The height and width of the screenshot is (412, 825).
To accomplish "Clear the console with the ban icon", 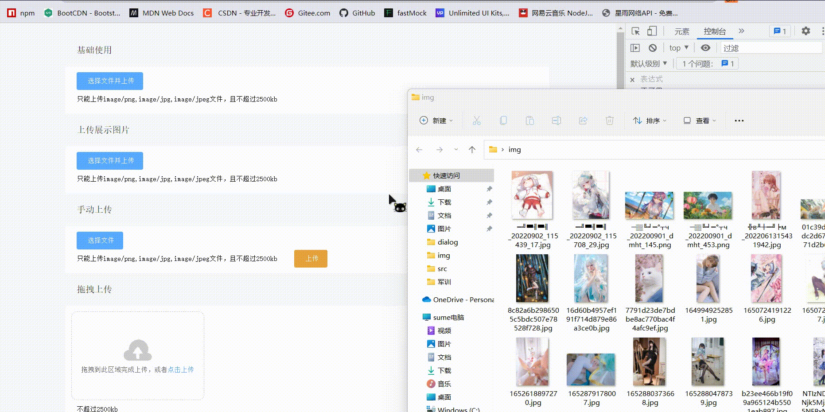I will pyautogui.click(x=651, y=47).
